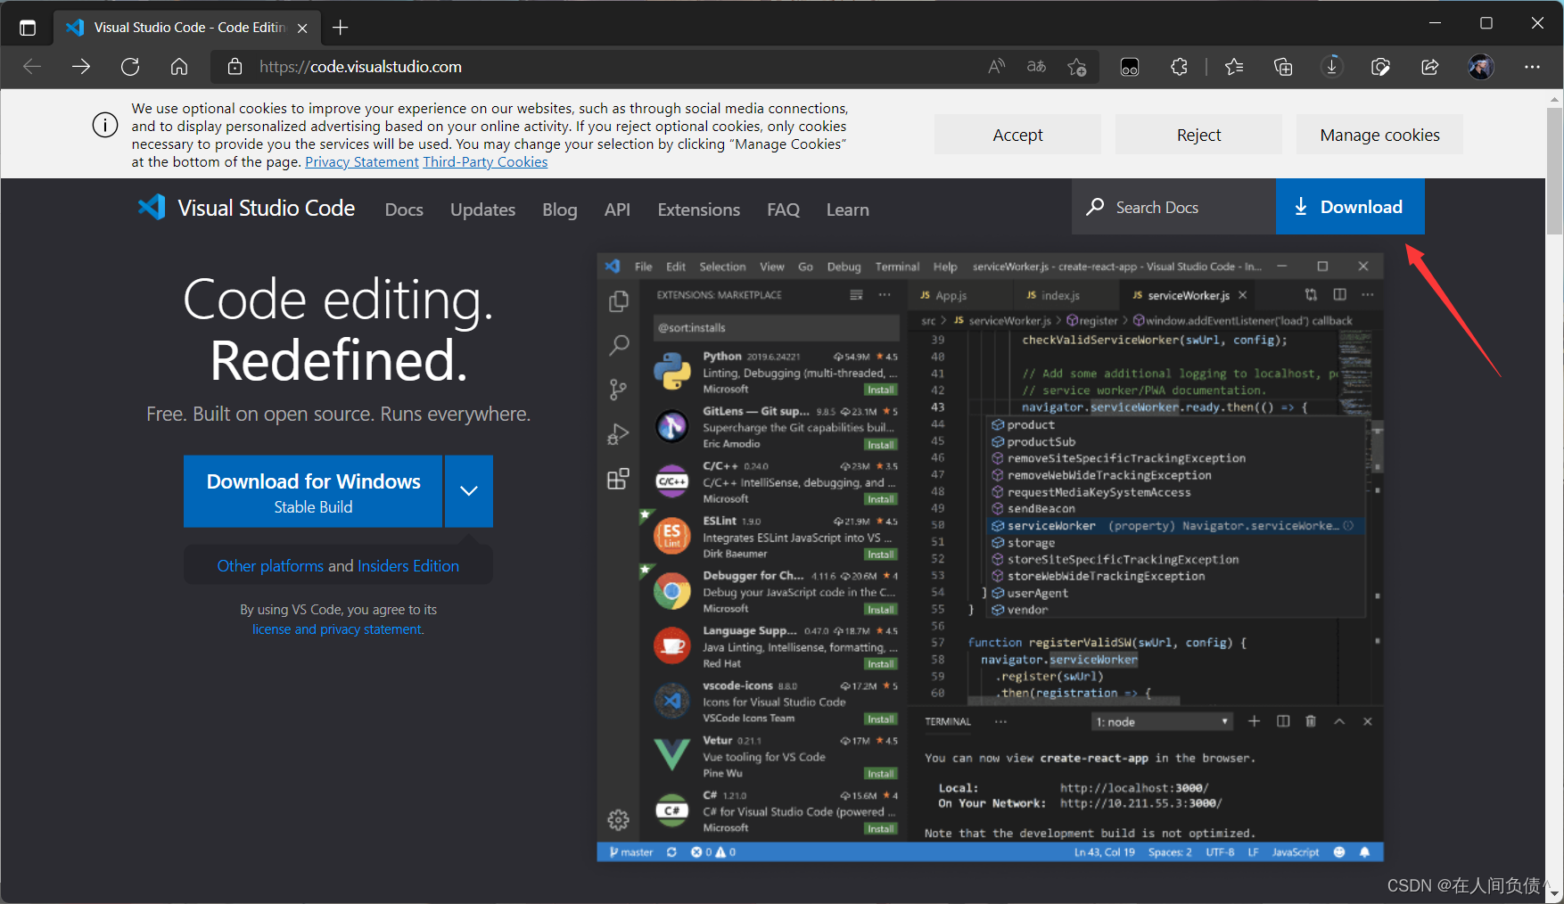This screenshot has height=904, width=1564.
Task: Open read aloud icon in address bar
Action: tap(997, 67)
